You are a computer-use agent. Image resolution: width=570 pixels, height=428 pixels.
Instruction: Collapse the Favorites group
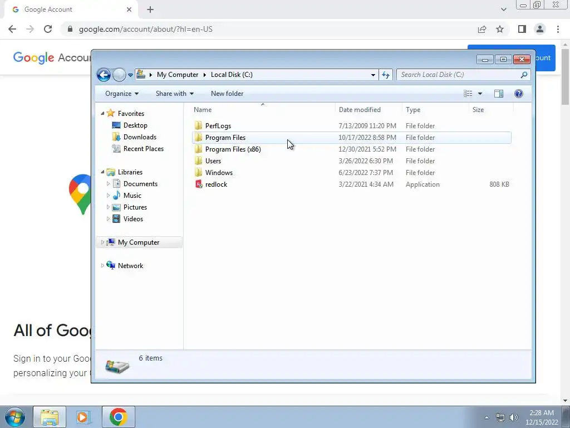[102, 114]
